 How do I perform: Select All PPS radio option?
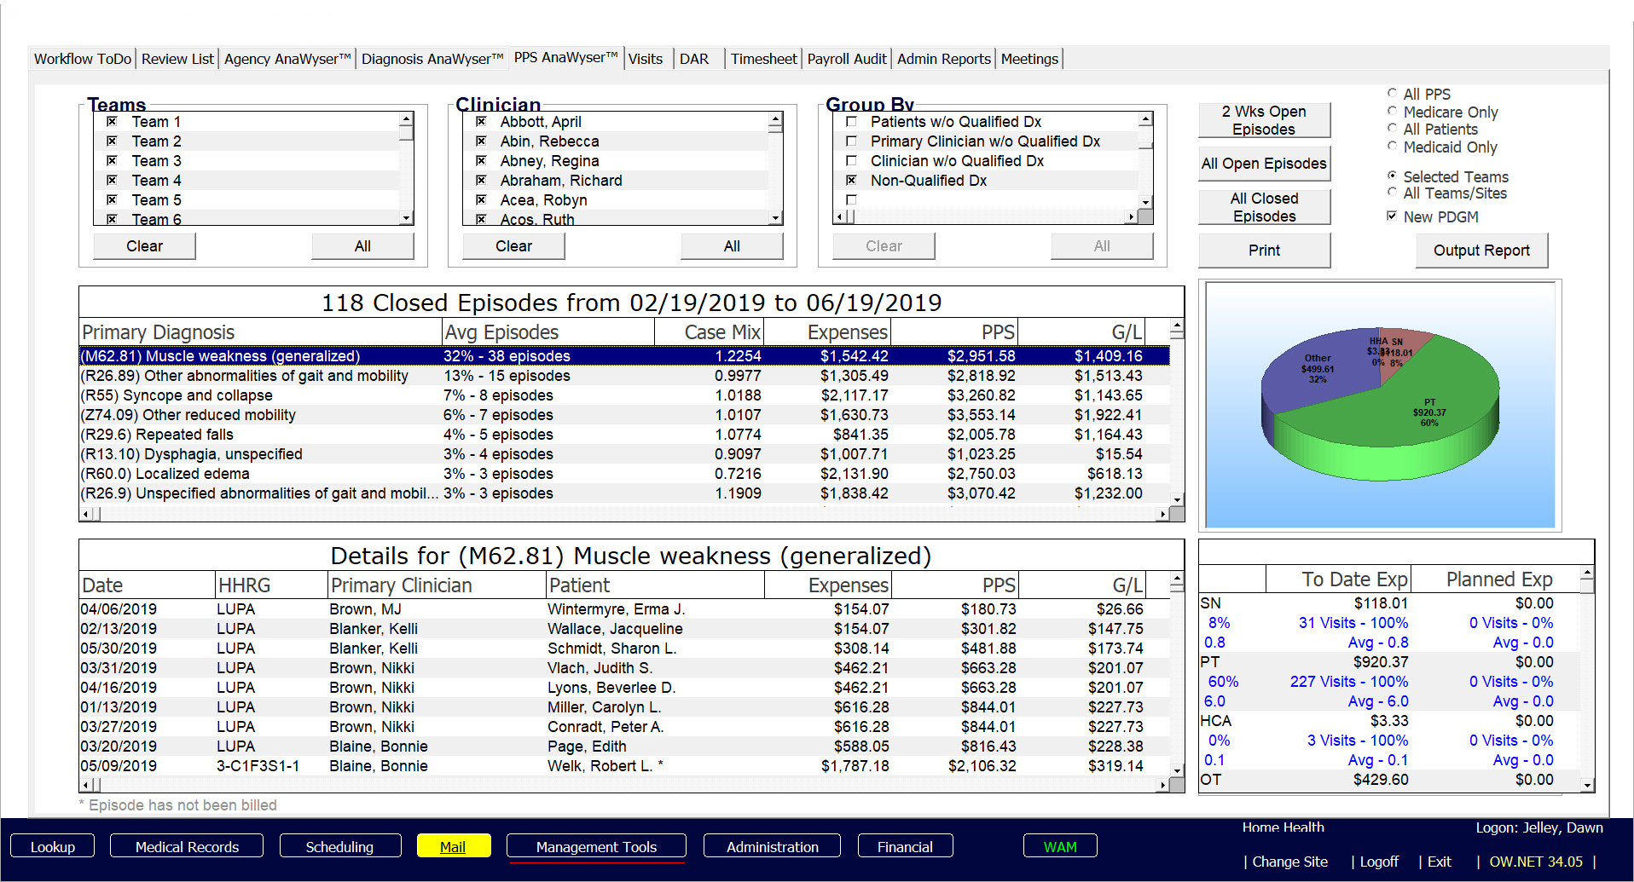(1392, 94)
